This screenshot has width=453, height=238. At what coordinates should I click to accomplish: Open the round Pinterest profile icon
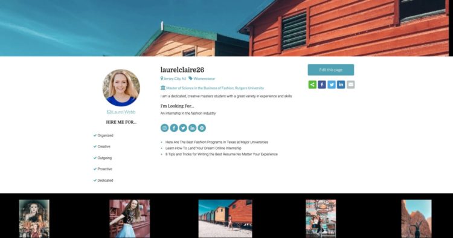point(202,128)
